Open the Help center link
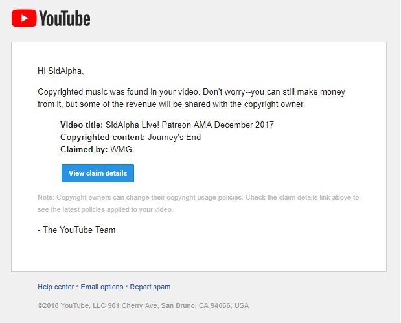This screenshot has width=401, height=323. click(56, 287)
